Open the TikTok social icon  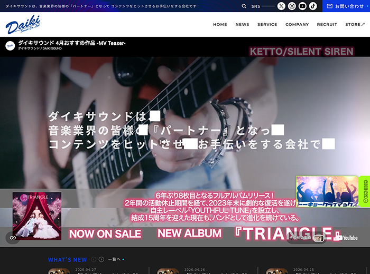tap(313, 6)
